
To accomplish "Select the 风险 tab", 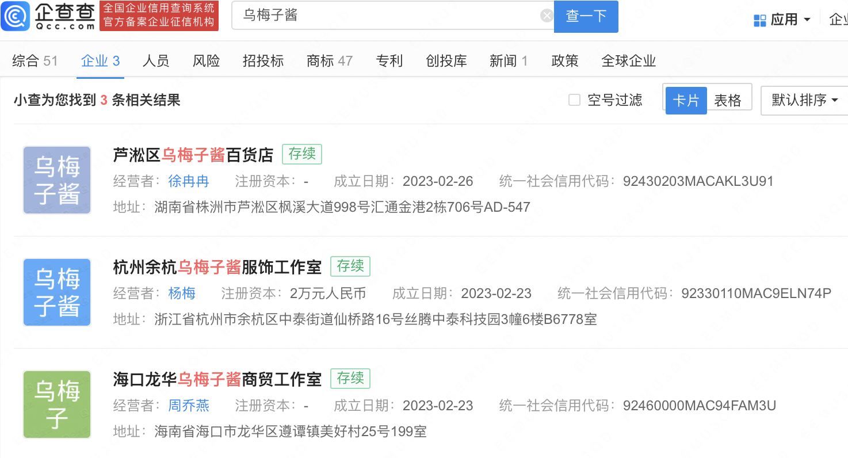I will point(207,61).
